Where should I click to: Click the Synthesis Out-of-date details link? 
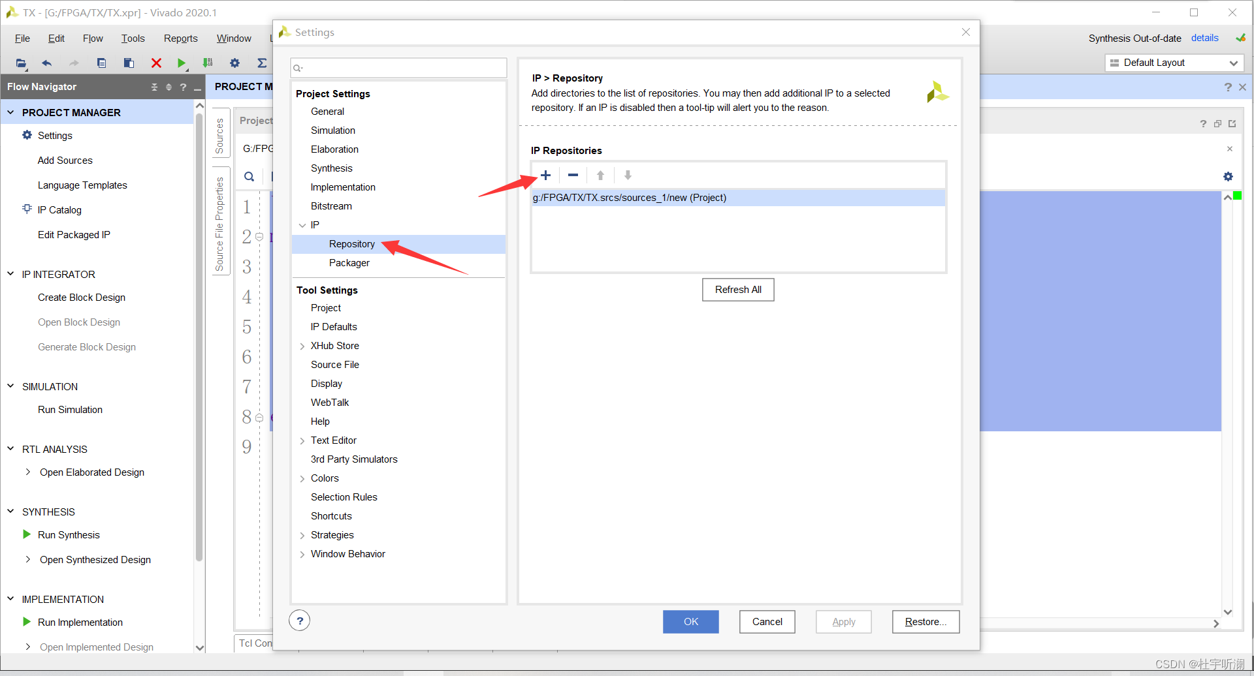1204,38
